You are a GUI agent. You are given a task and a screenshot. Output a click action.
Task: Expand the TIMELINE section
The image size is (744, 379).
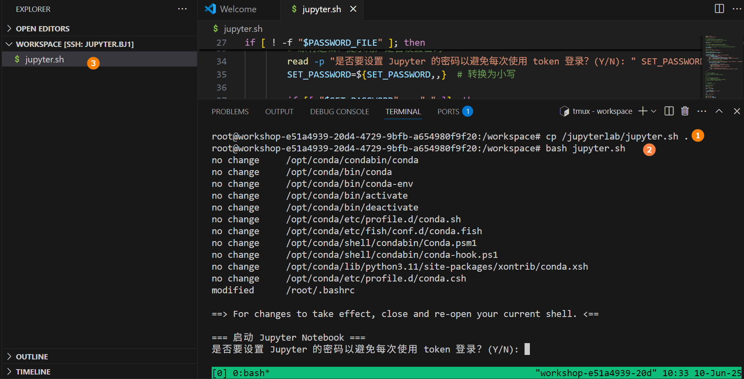33,372
